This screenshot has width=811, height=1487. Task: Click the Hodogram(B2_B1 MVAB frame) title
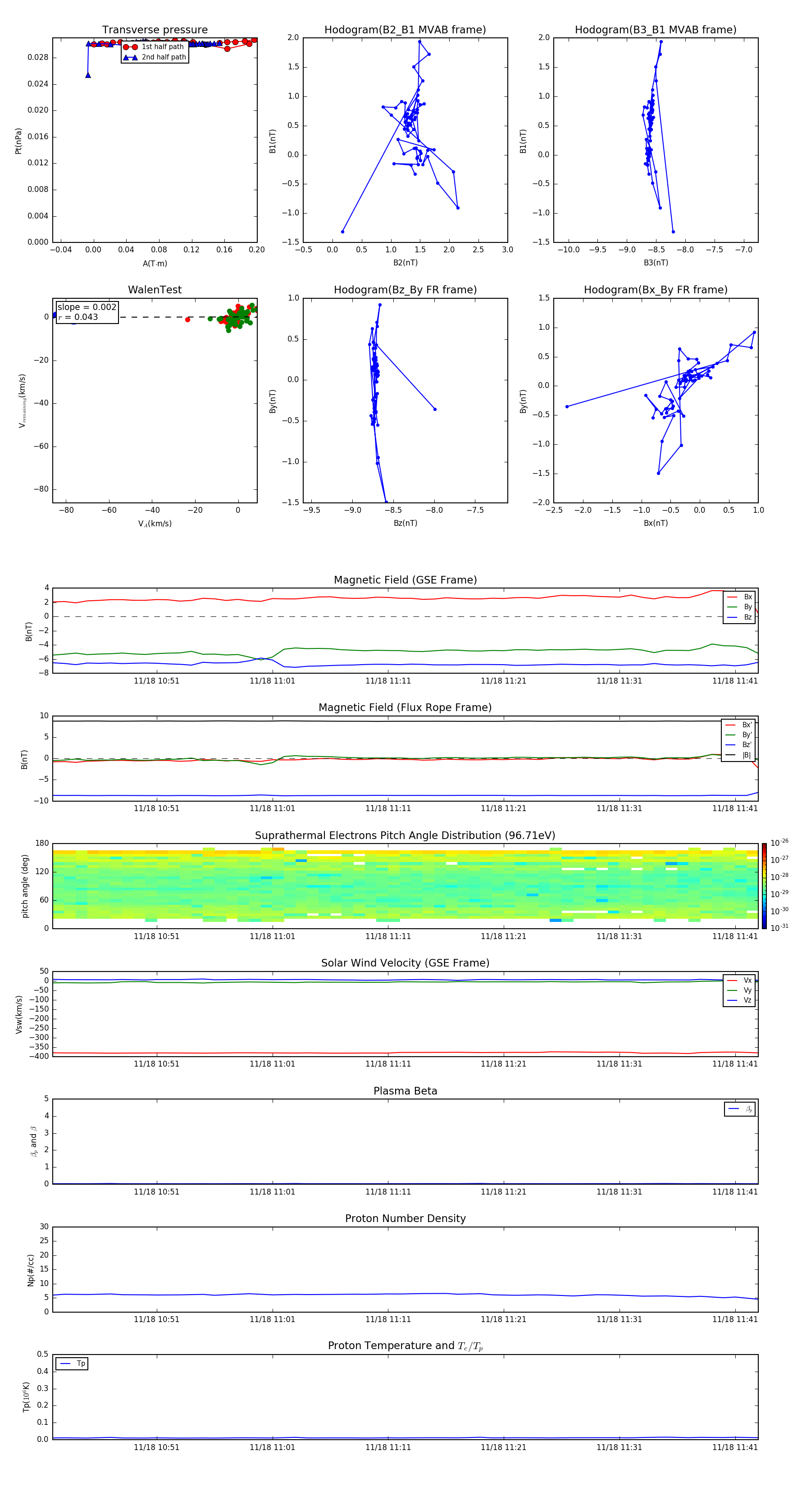[x=405, y=30]
